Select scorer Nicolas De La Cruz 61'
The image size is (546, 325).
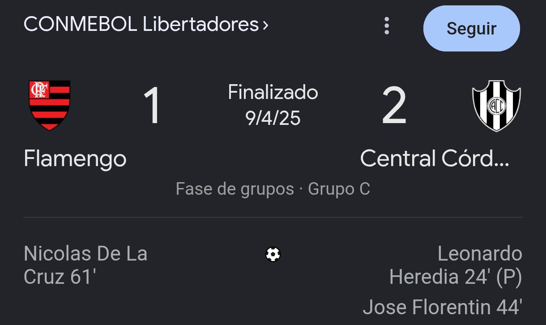pos(85,265)
